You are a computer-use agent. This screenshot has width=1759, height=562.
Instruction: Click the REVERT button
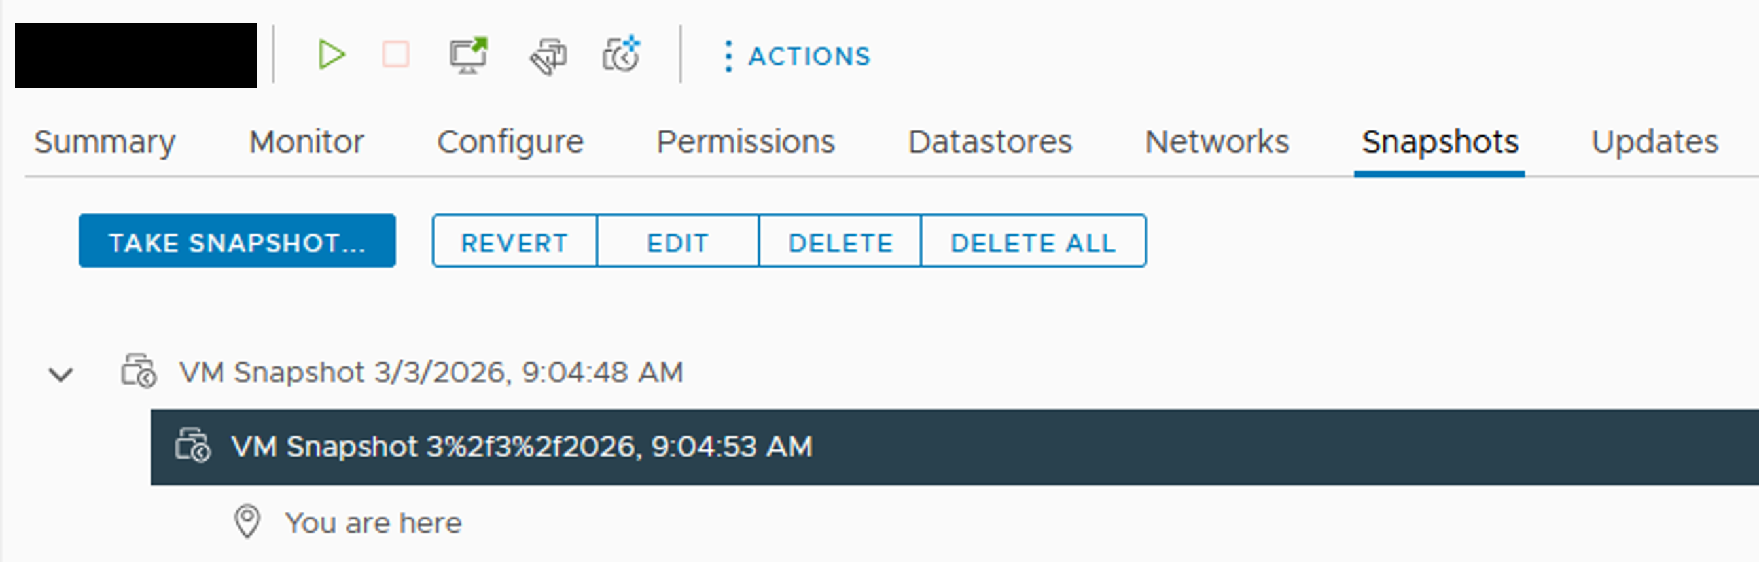514,241
